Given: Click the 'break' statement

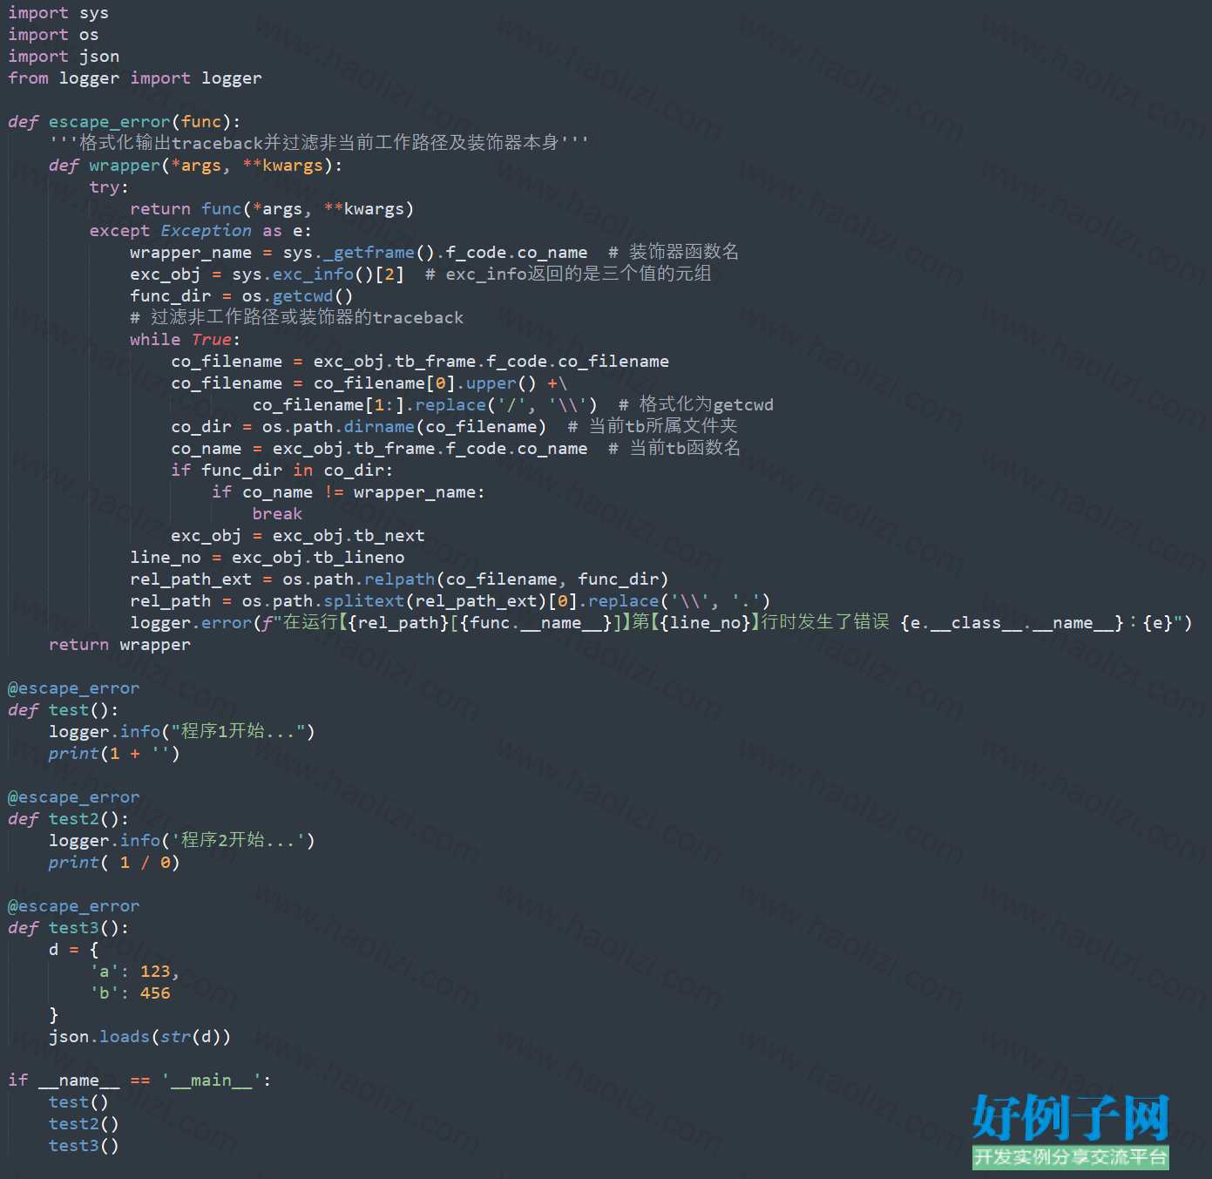Looking at the screenshot, I should [277, 514].
